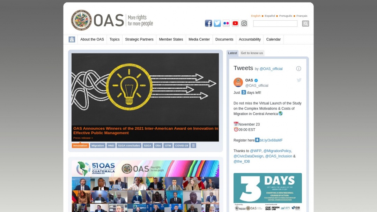The height and width of the screenshot is (212, 377).
Task: Open the OAS Facebook page icon
Action: (208, 23)
